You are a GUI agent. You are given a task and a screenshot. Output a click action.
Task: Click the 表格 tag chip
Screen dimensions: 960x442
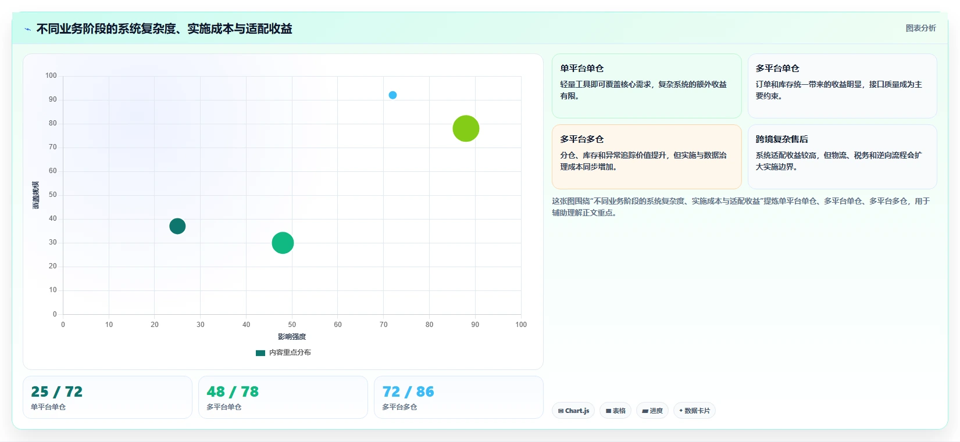[615, 411]
